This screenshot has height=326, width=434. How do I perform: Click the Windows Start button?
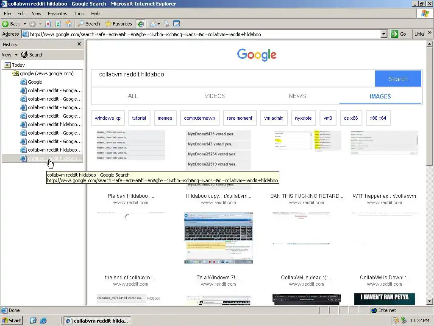11,320
